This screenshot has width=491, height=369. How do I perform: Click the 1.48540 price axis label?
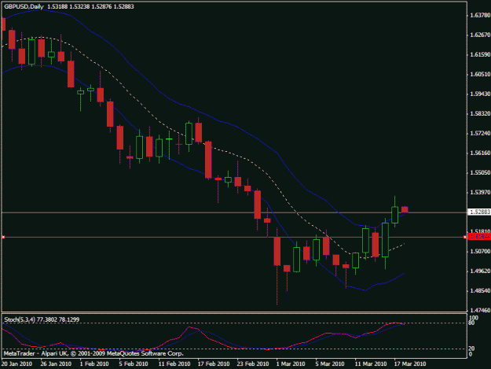pos(480,290)
